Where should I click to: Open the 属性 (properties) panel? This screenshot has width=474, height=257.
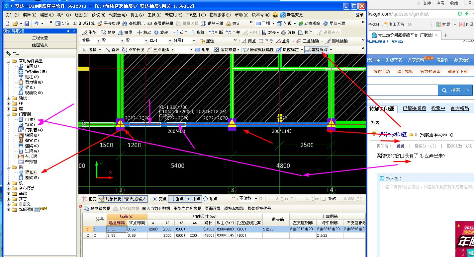pyautogui.click(x=207, y=41)
